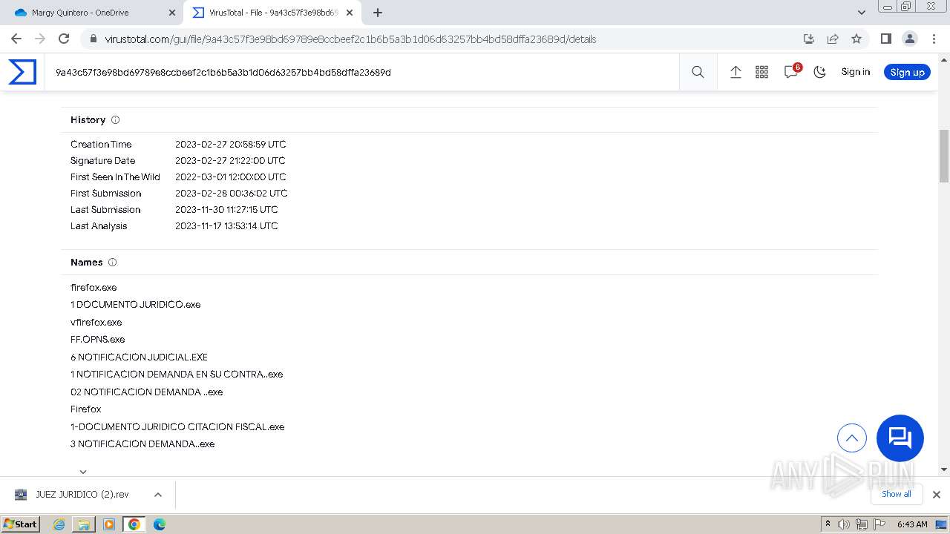Click the page vertical scrollbar
The image size is (950, 534).
coord(944,156)
